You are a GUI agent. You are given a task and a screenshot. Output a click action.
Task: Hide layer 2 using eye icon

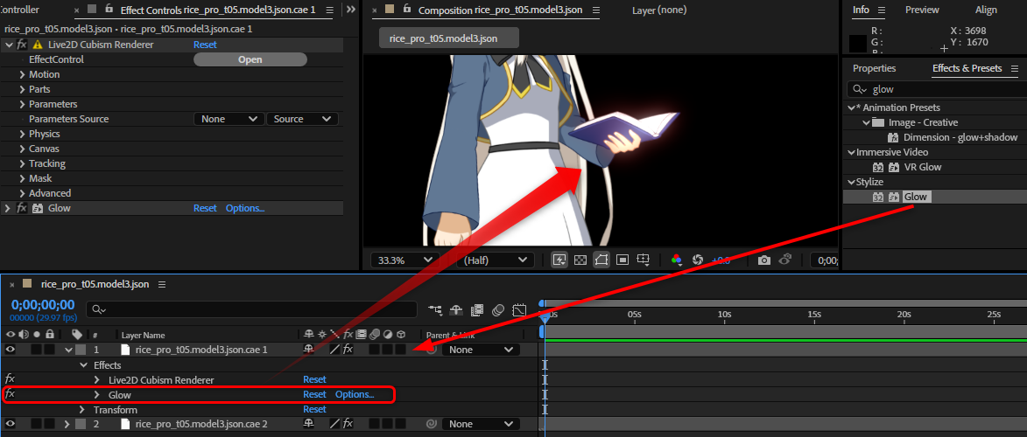[10, 424]
